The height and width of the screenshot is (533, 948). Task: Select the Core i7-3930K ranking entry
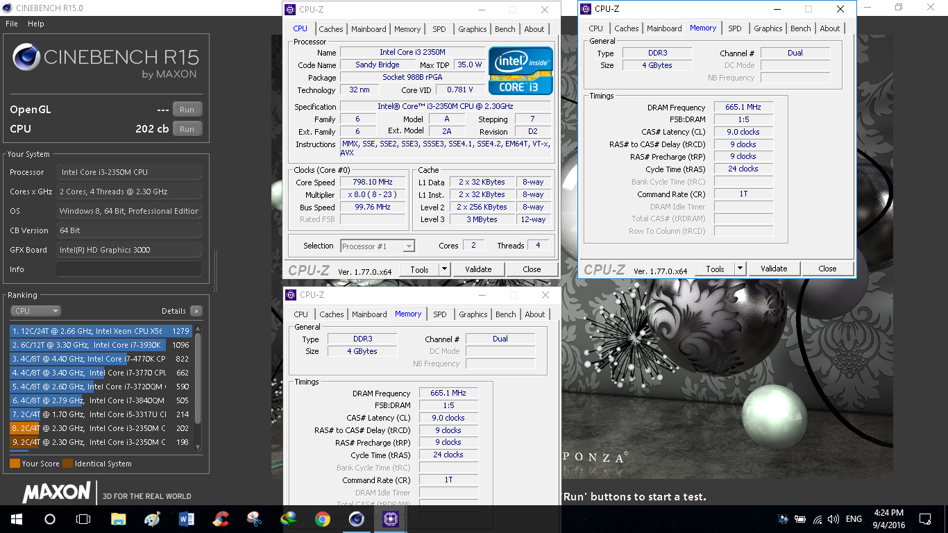(x=101, y=345)
